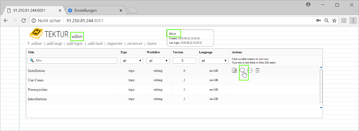Go to the 'importer' menu item
This screenshot has height=131, width=359.
pyautogui.click(x=115, y=44)
